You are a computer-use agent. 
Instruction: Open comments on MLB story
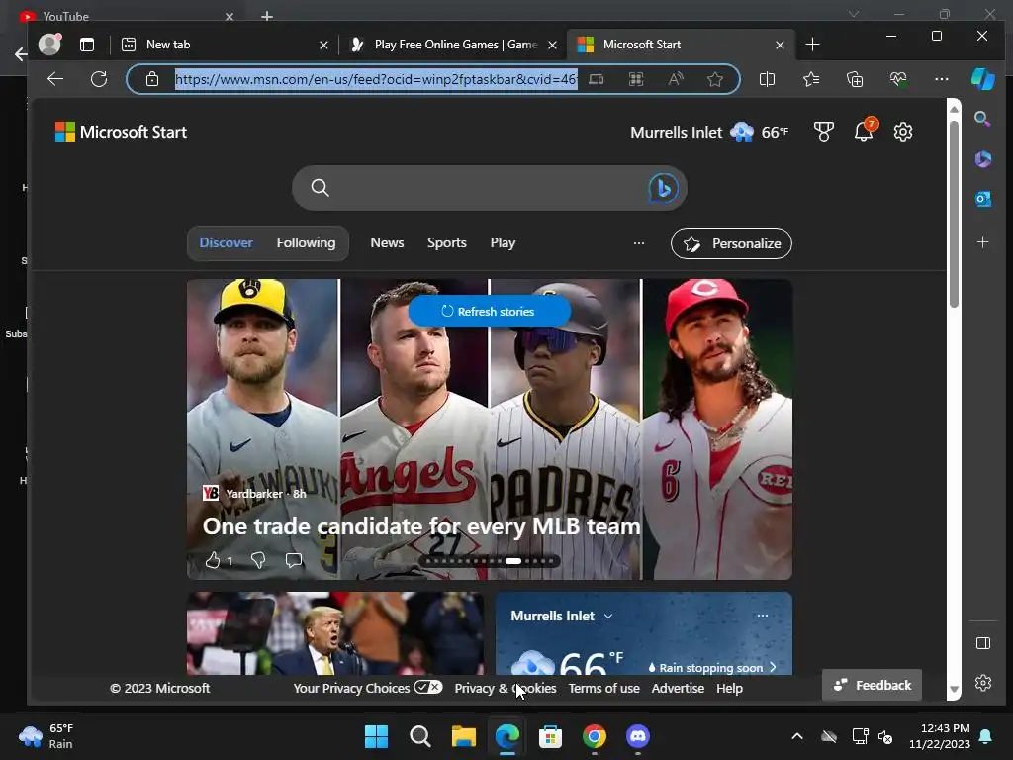(x=294, y=560)
